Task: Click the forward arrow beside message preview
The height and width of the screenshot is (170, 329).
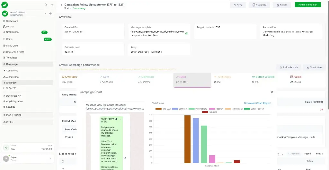Action: [125, 158]
